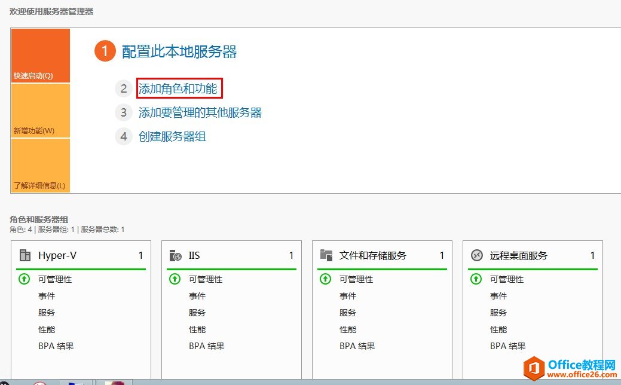Open 文件和存储服务 tile title
The width and height of the screenshot is (621, 385).
click(373, 255)
